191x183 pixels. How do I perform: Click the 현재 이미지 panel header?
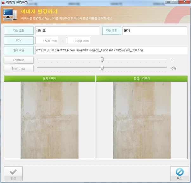[49, 78]
